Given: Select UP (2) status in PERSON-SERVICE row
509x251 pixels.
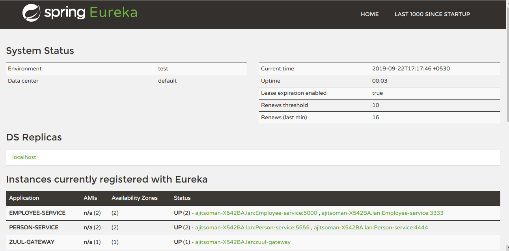Looking at the screenshot, I should (182, 227).
